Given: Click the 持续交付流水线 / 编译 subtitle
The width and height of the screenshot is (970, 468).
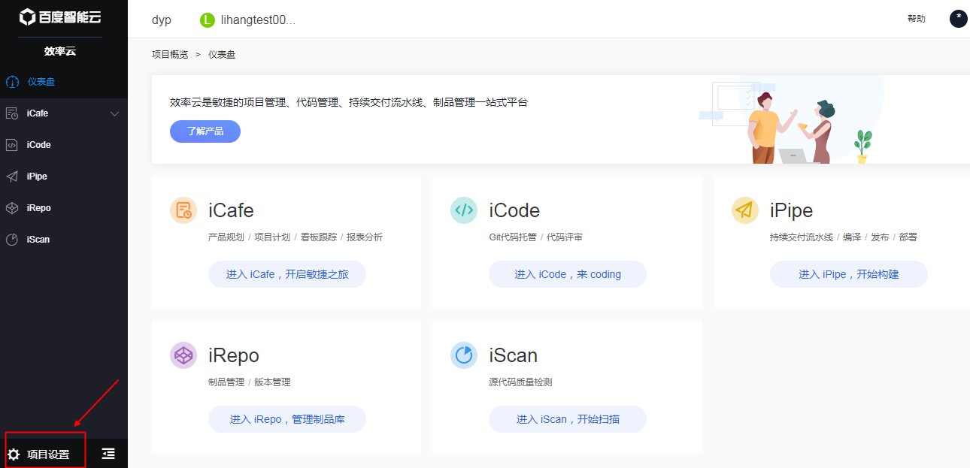Looking at the screenshot, I should pos(844,237).
